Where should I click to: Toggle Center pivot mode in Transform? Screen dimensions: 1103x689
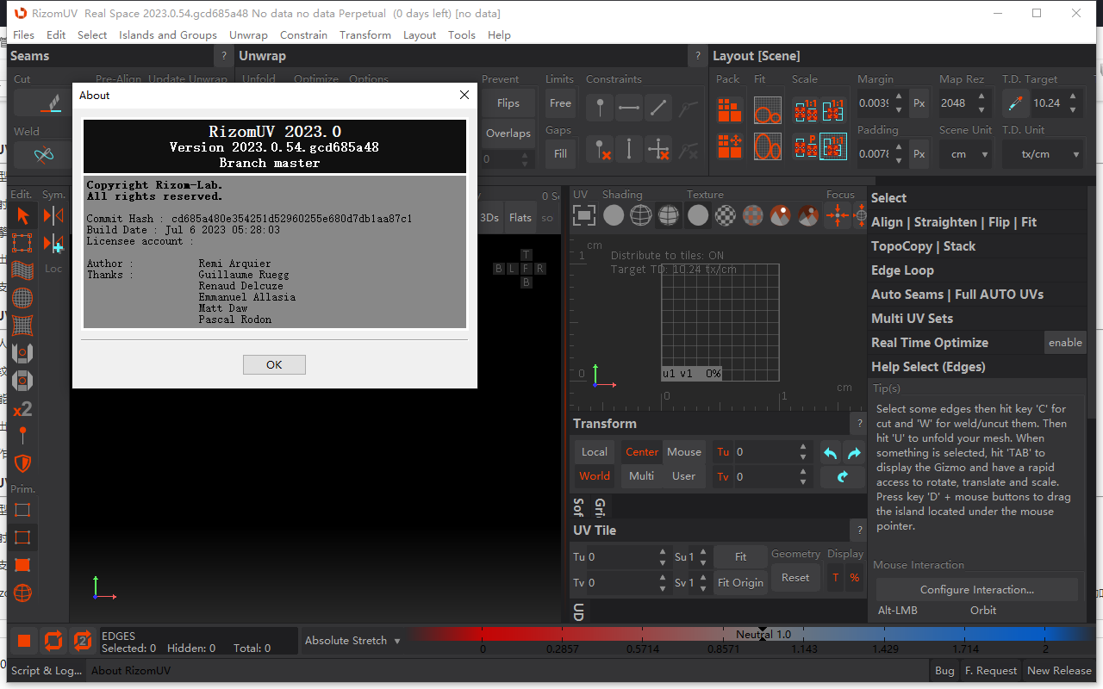[641, 452]
